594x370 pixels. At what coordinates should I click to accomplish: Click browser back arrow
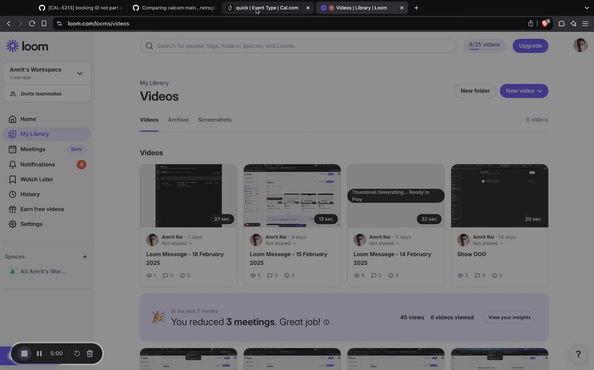tap(9, 23)
